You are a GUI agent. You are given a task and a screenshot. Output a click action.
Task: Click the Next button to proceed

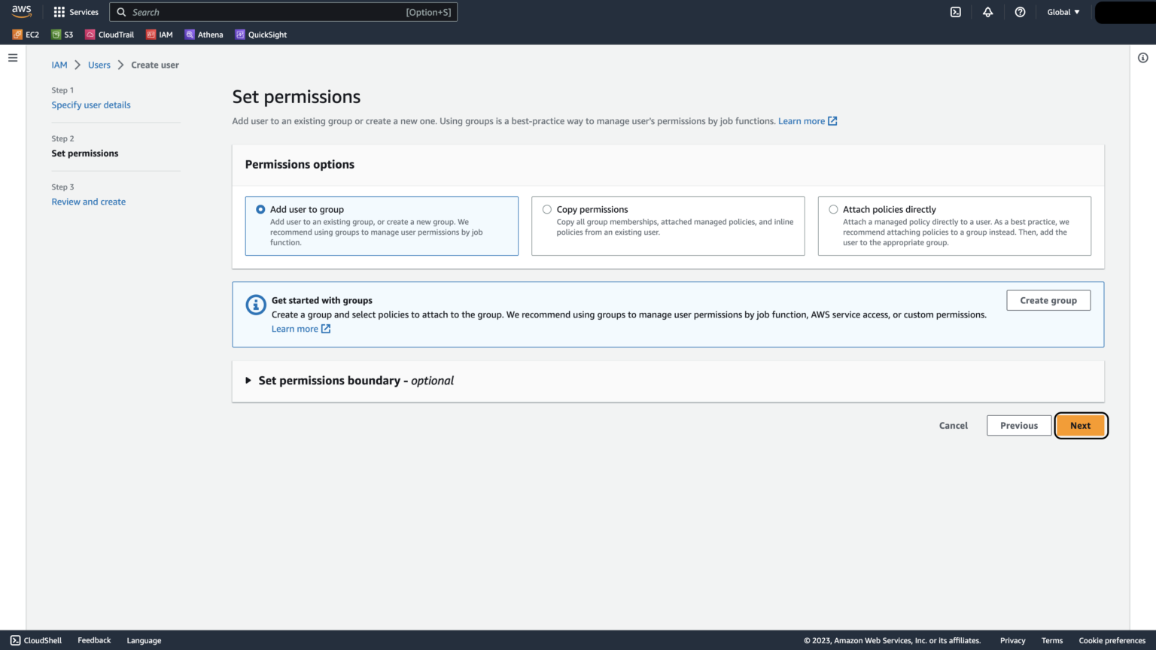coord(1081,425)
